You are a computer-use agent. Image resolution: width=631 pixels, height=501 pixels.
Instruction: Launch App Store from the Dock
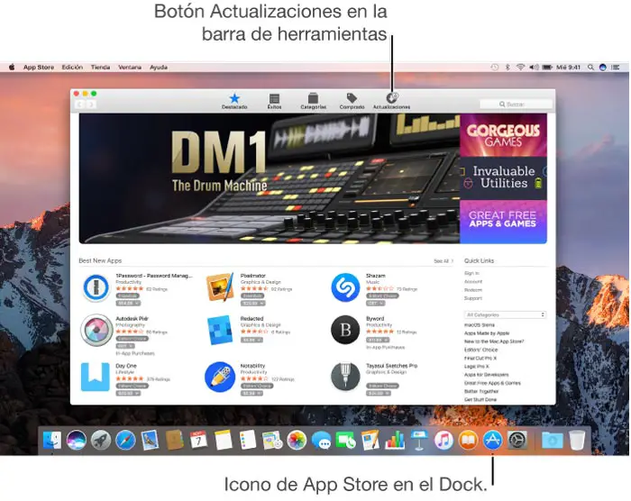pyautogui.click(x=492, y=441)
